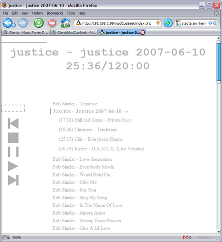Click the address bar URL field
This screenshot has width=222, height=242.
[x=117, y=23]
